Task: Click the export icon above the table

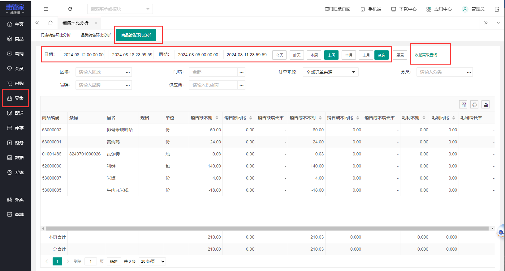Action: click(x=486, y=105)
